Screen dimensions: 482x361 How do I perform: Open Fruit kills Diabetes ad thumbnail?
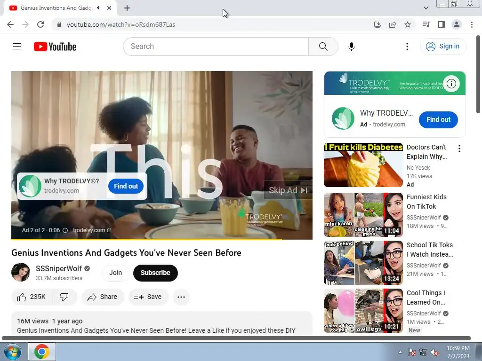coord(363,165)
